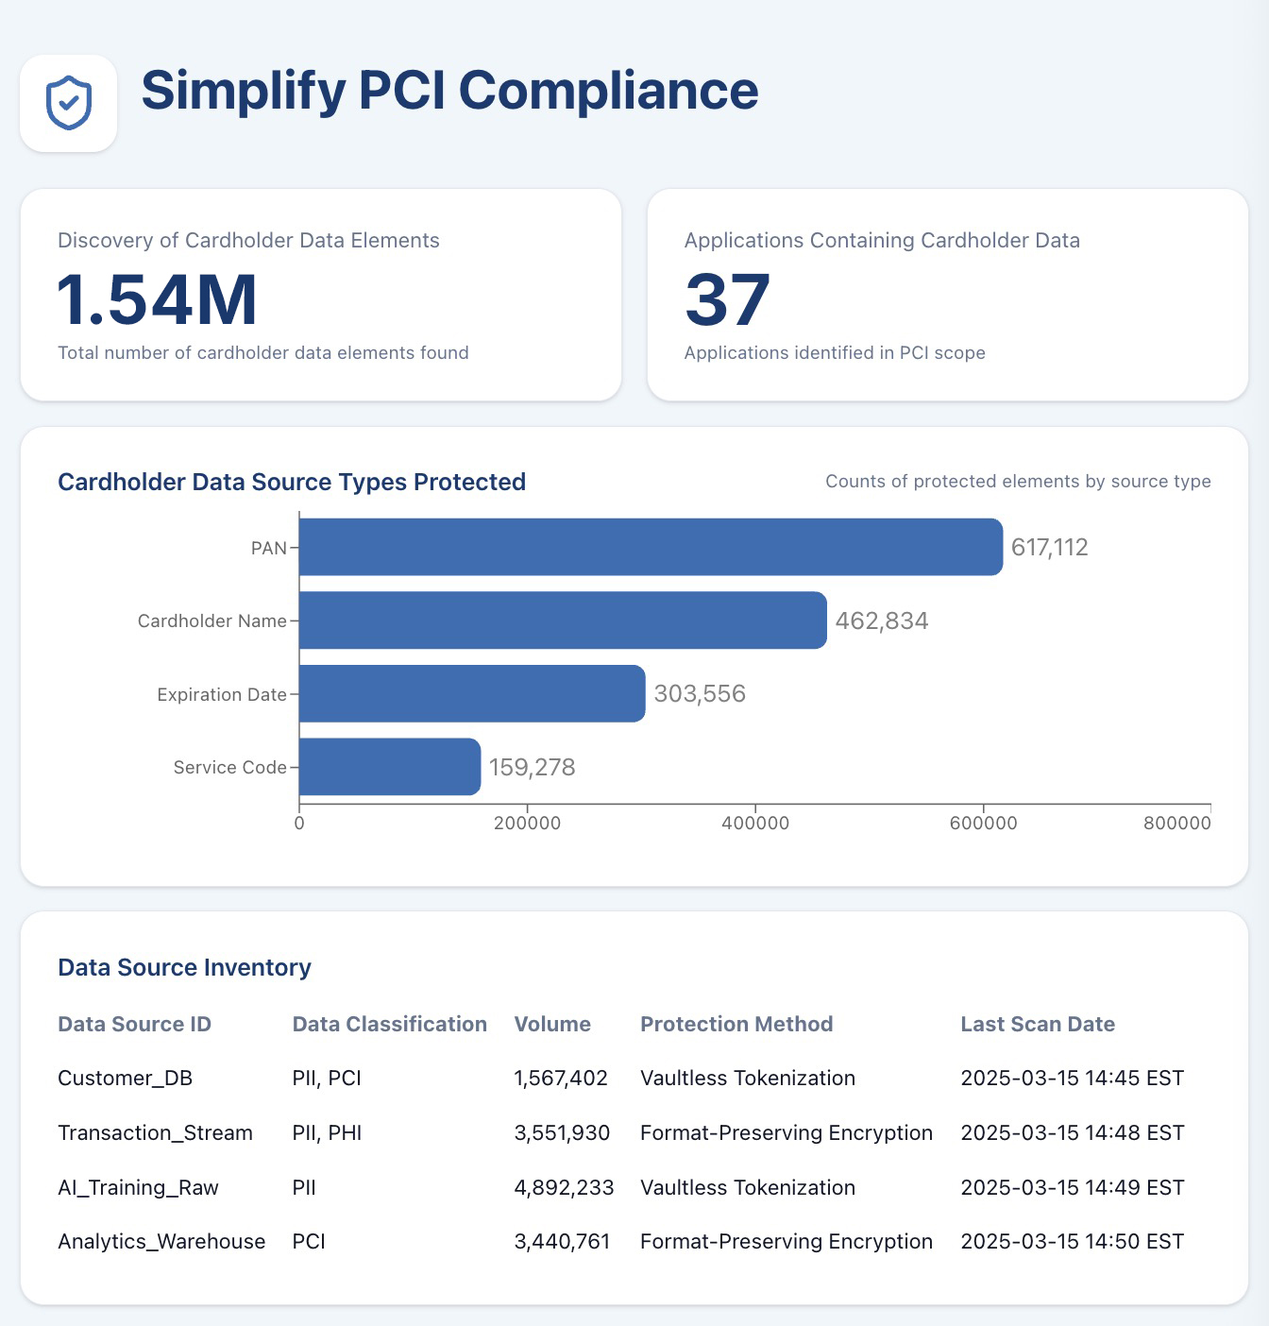The image size is (1269, 1326).
Task: Click the Service Code bar
Action: (390, 767)
